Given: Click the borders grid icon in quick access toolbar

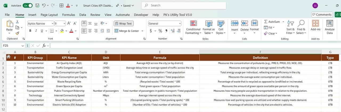Looking at the screenshot, I should [61, 5].
